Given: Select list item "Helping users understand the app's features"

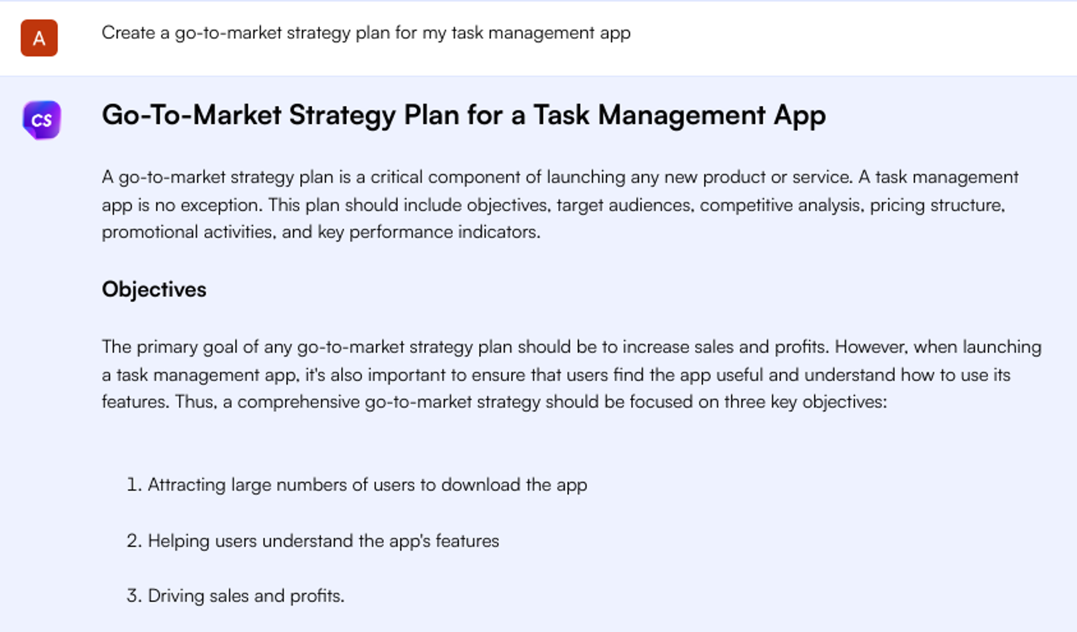Looking at the screenshot, I should pos(323,541).
